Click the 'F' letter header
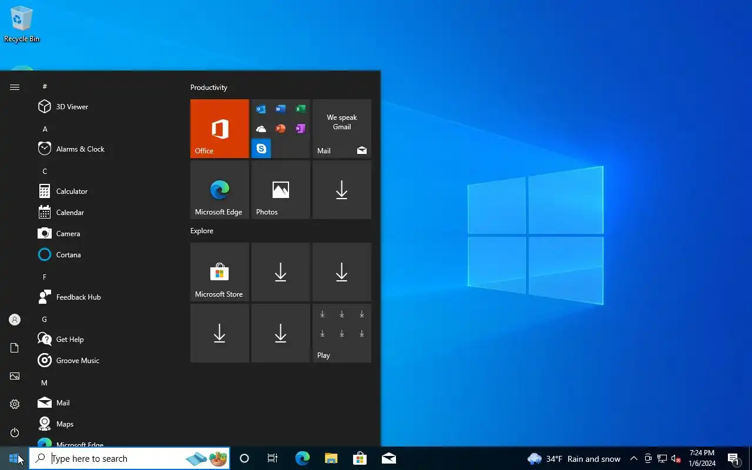 point(45,277)
